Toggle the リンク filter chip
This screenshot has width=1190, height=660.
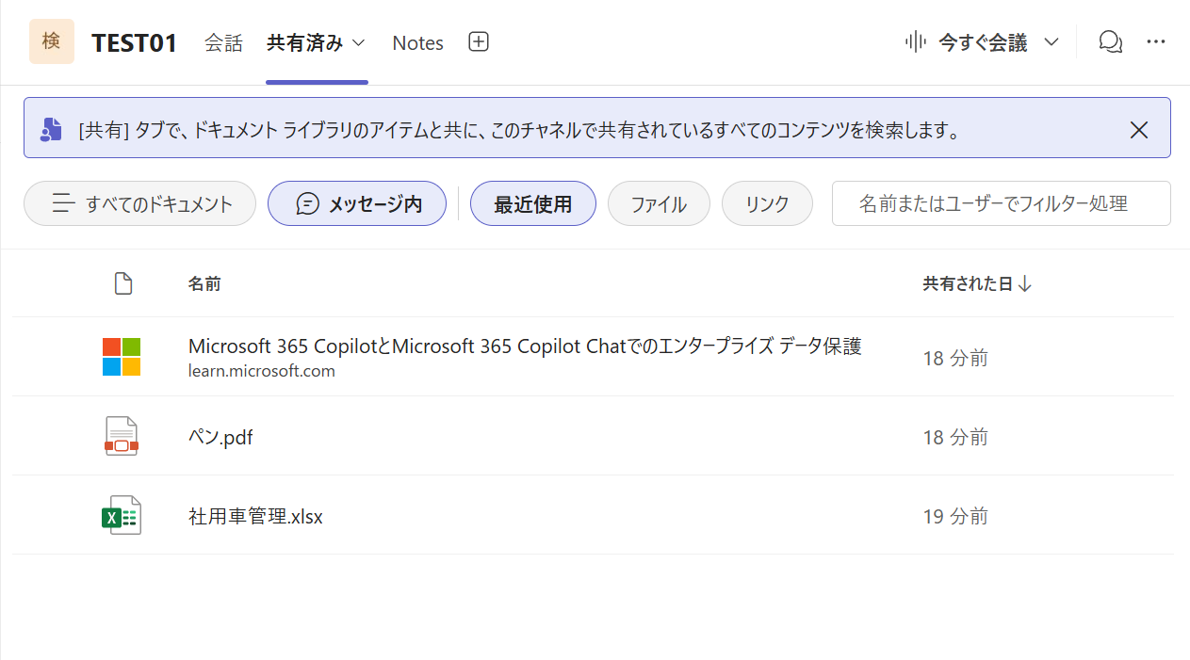click(x=766, y=203)
